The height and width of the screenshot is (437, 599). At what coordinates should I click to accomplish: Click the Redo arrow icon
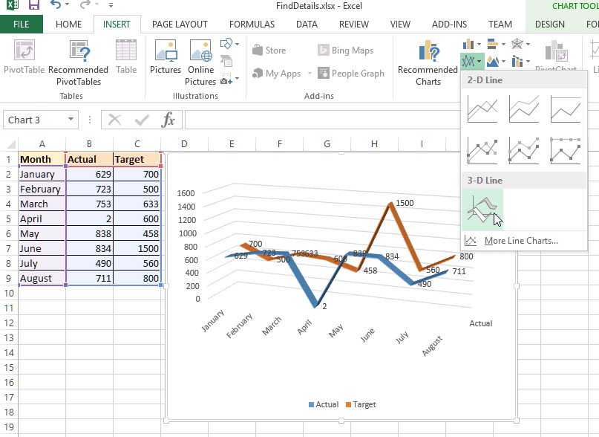tap(85, 4)
